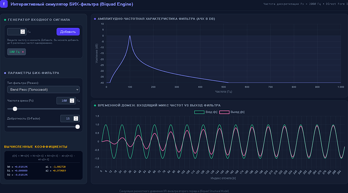This screenshot has width=348, height=193.
Task: Click the АЧХ chart panel title
Action: 156,19
